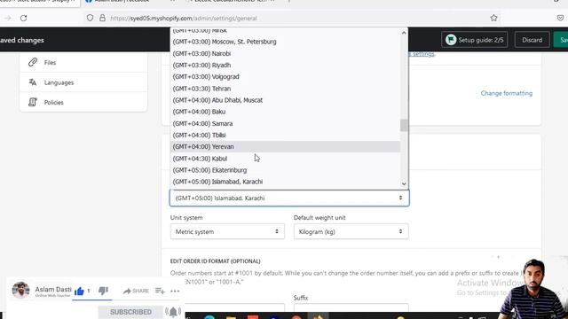Click the paperclip Files icon
The width and height of the screenshot is (568, 319).
pyautogui.click(x=33, y=62)
